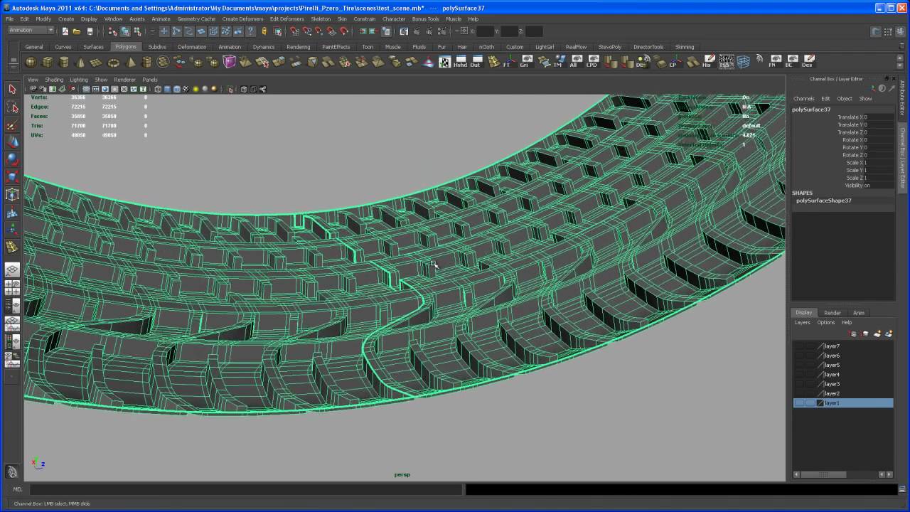Select the Translate X channel label
This screenshot has height=512, width=910.
[850, 117]
